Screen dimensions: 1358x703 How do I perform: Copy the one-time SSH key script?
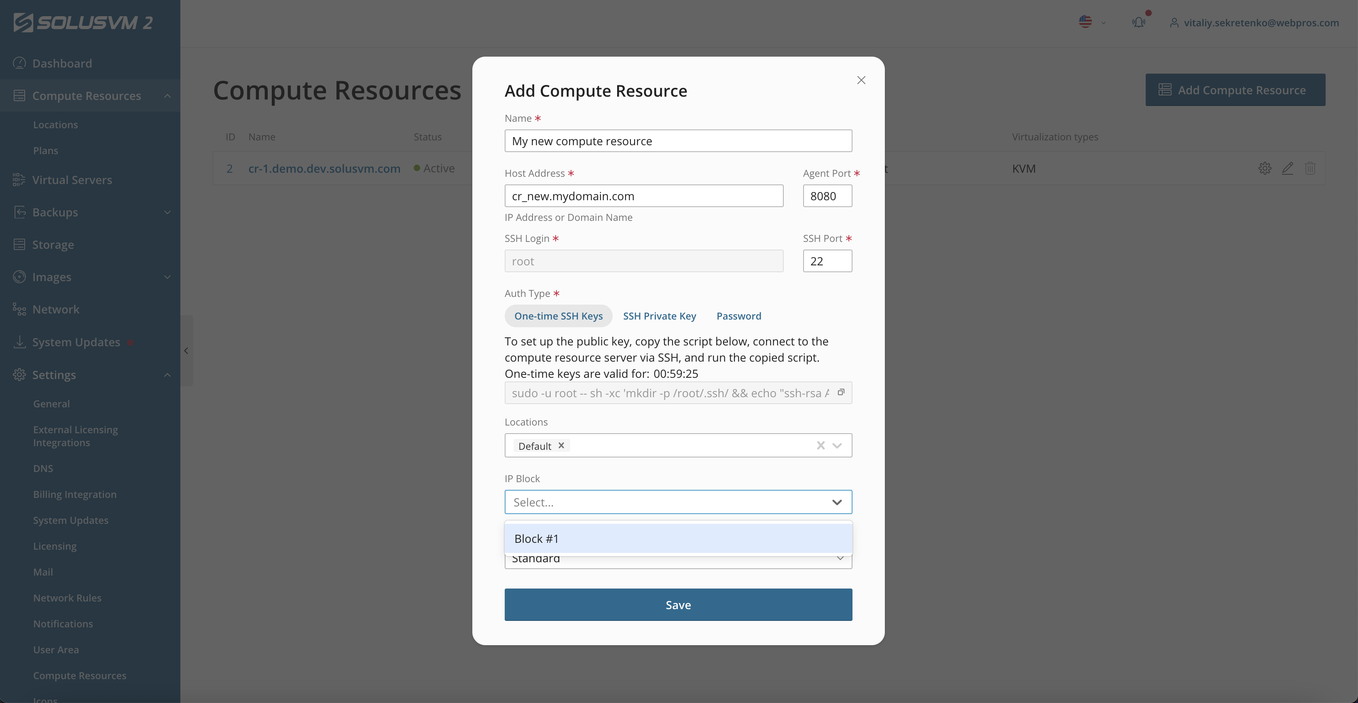click(x=840, y=392)
